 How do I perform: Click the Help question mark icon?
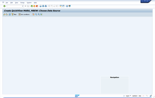click(67, 6)
